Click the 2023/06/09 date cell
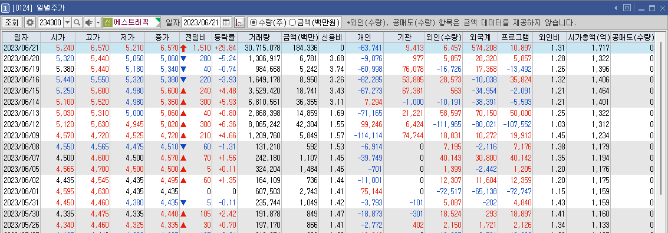The image size is (668, 233). tap(21, 136)
